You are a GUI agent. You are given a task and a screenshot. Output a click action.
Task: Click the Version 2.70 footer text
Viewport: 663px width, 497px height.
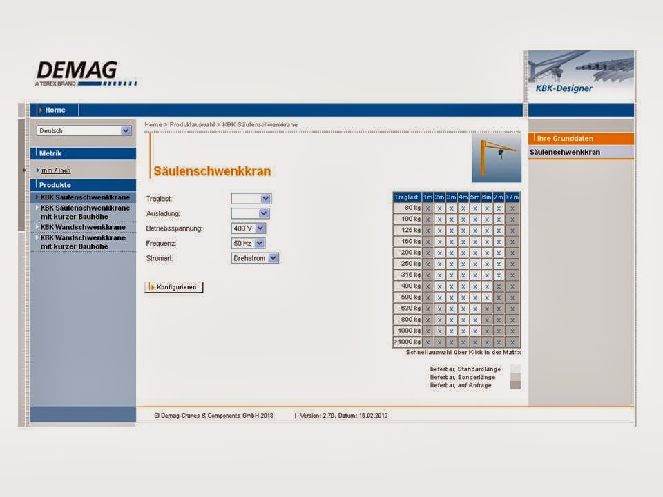coord(343,416)
